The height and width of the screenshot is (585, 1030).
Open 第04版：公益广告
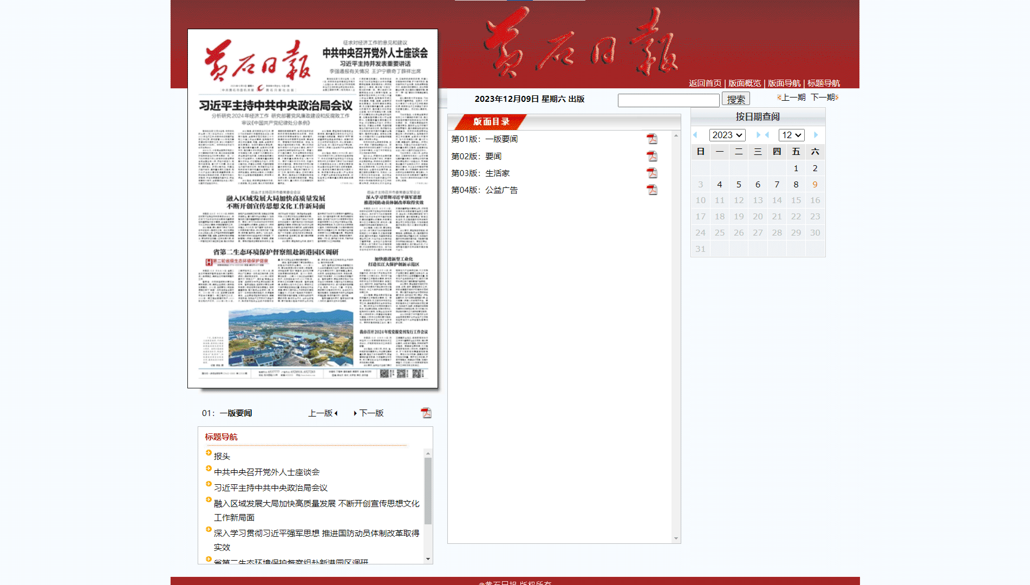tap(485, 190)
